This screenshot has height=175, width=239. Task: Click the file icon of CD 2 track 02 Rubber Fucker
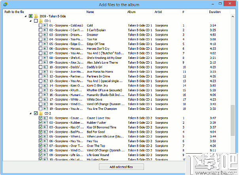pos(46,122)
